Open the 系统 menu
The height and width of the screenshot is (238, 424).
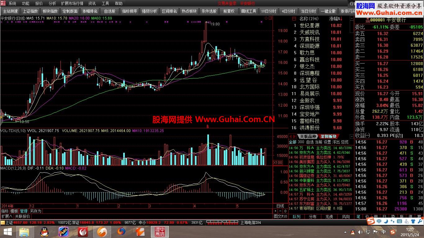coord(12,4)
